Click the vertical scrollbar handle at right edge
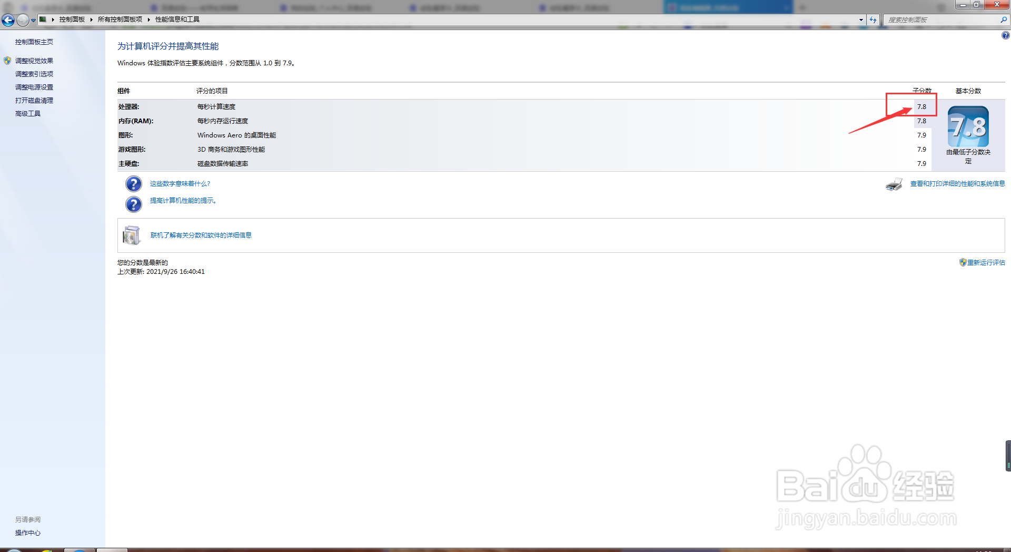1011x552 pixels. pos(1008,456)
